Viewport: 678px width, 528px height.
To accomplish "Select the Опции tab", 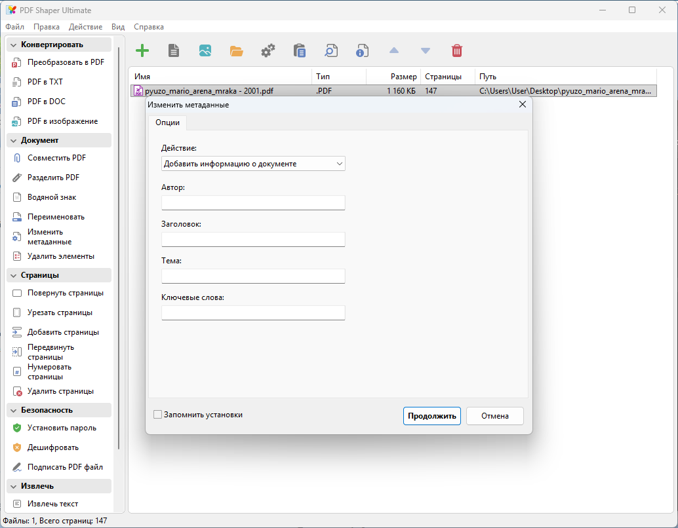I will click(x=167, y=123).
